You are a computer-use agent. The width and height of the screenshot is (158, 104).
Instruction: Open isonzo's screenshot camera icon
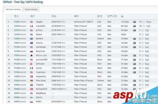(x=134, y=68)
